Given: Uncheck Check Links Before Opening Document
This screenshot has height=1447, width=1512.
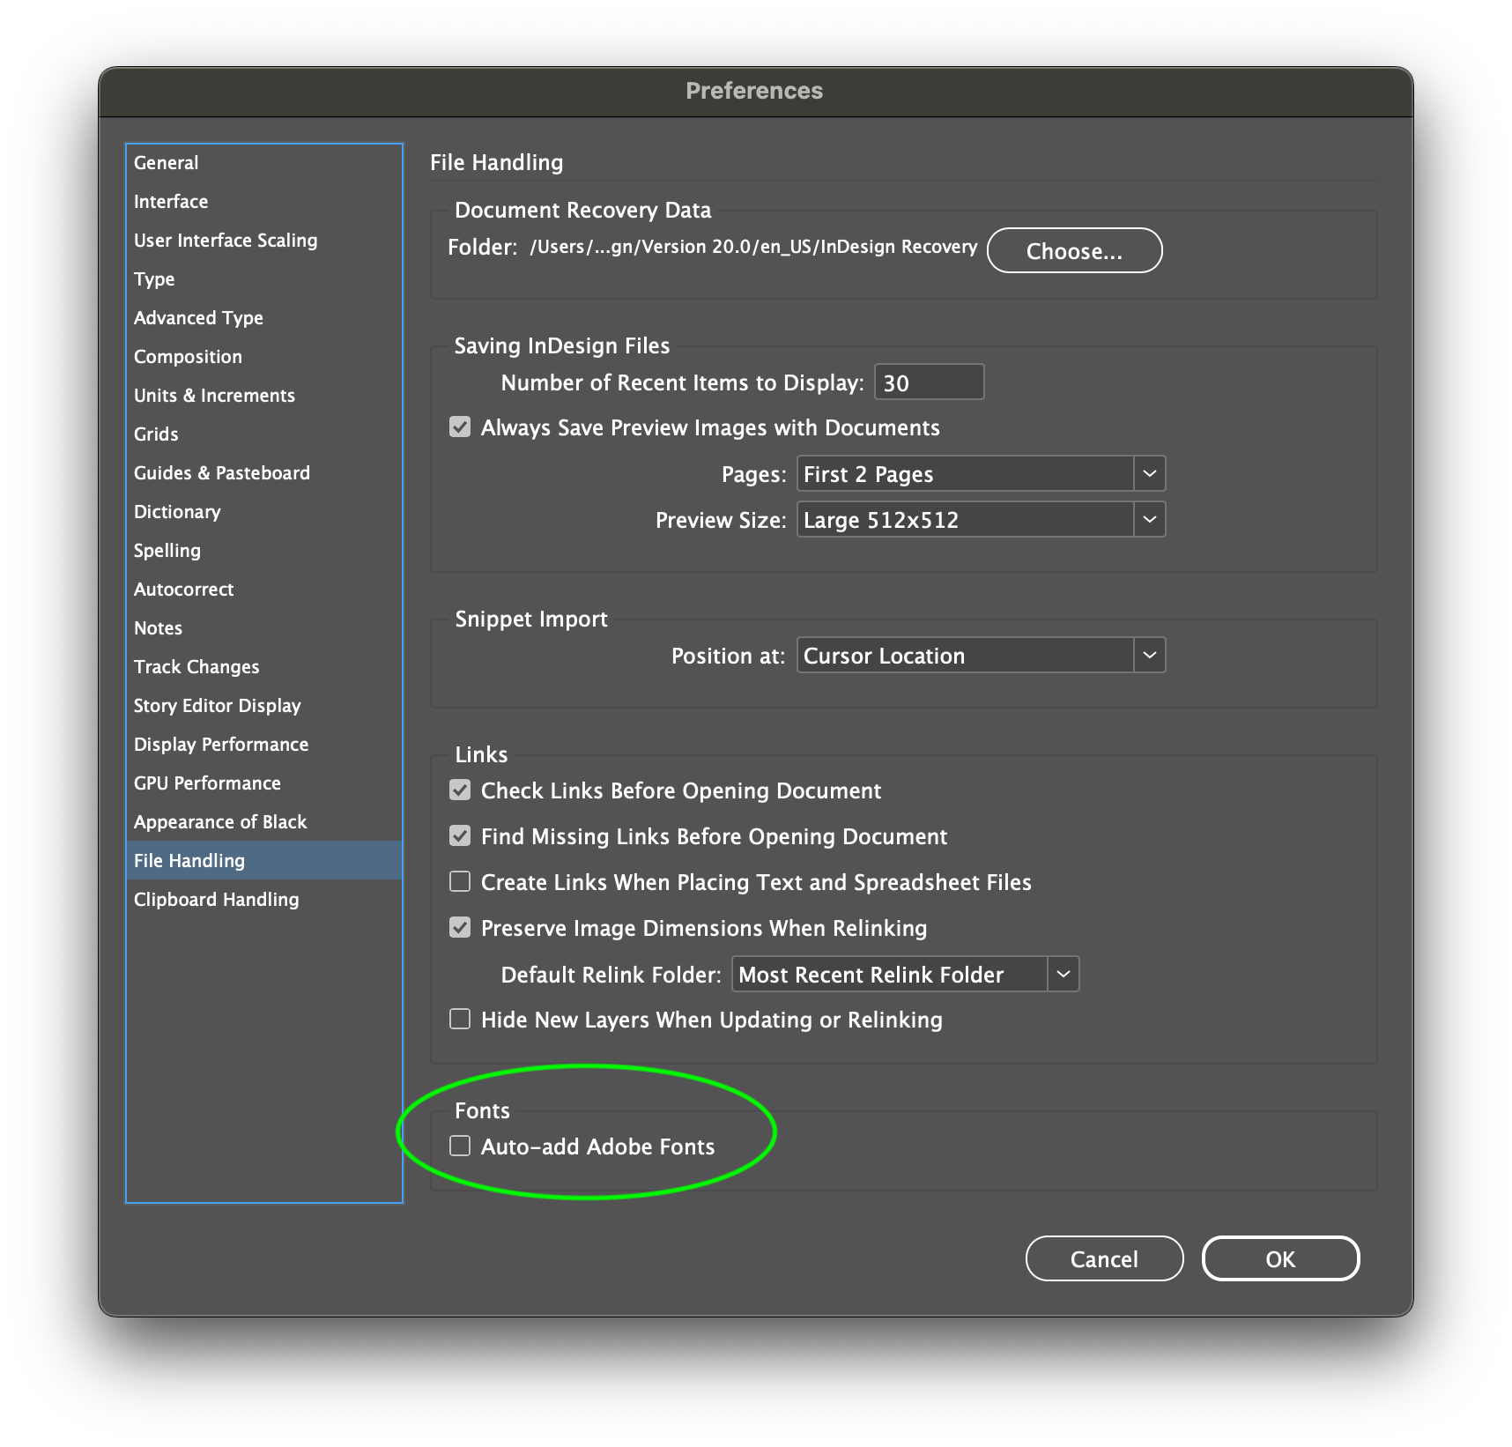Looking at the screenshot, I should pyautogui.click(x=460, y=790).
